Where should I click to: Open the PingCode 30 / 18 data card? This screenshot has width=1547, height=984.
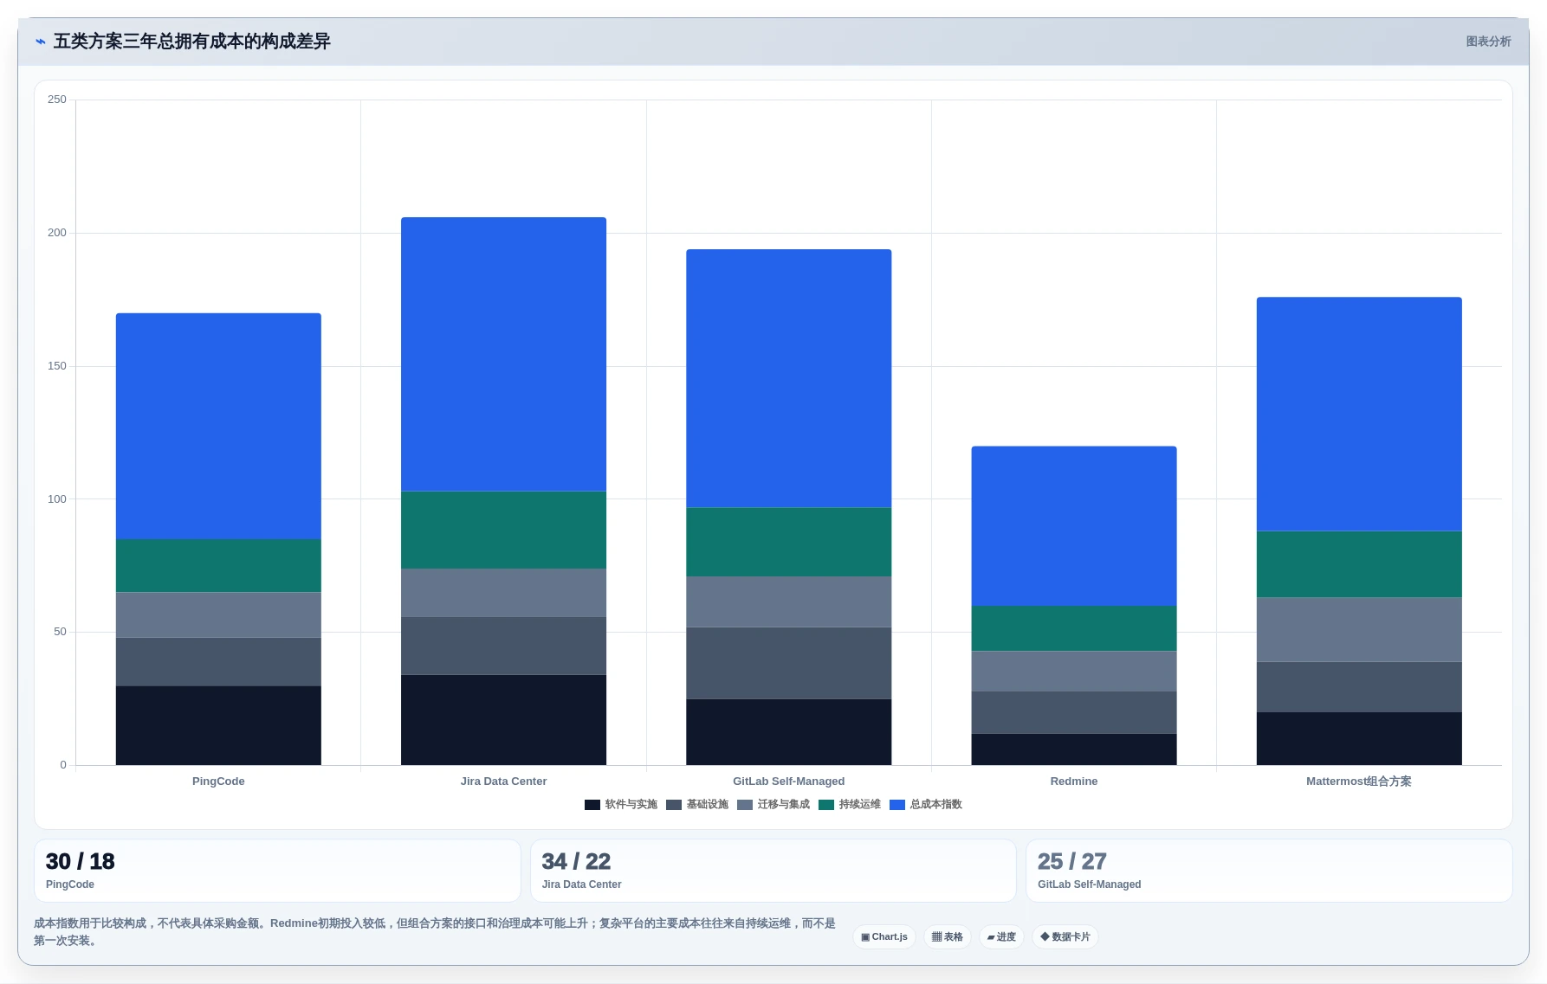pos(277,871)
